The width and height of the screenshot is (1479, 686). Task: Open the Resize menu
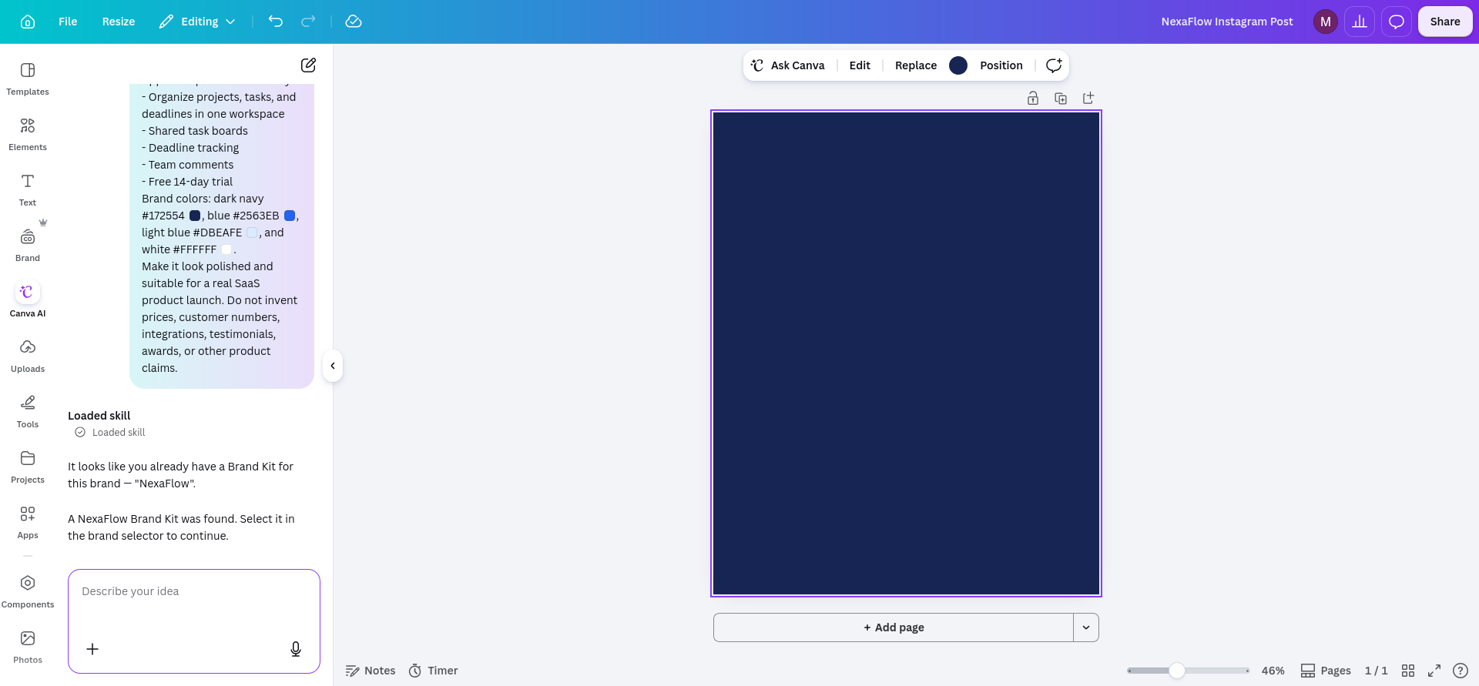(x=119, y=22)
